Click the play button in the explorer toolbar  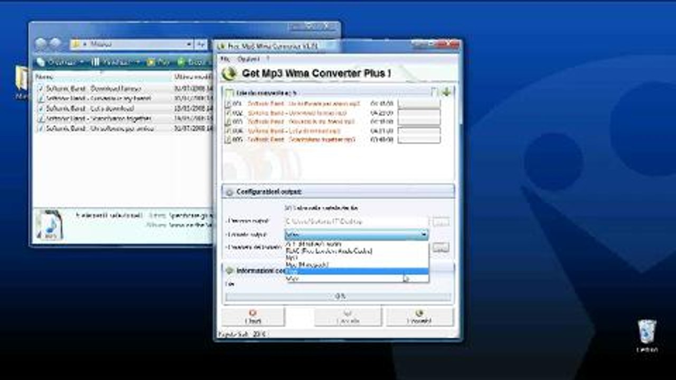pos(159,62)
